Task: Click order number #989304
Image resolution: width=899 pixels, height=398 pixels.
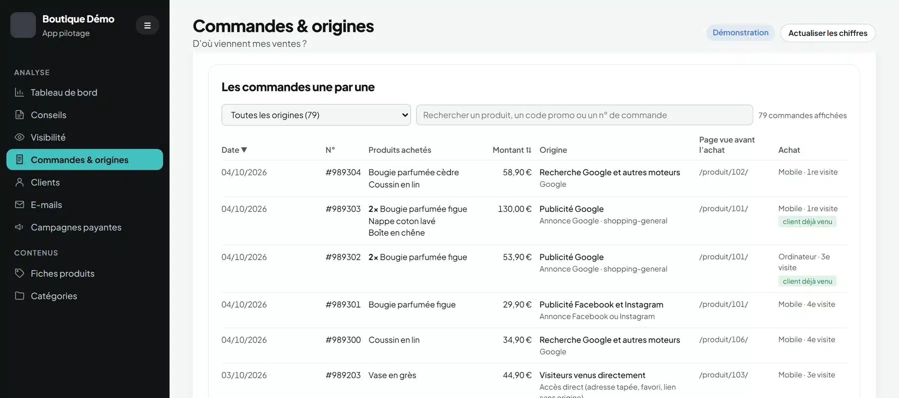Action: [x=343, y=172]
